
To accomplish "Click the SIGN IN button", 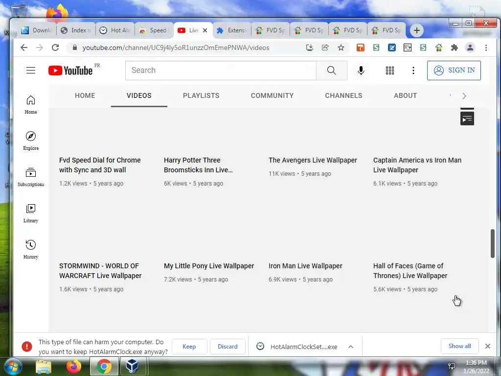I will pyautogui.click(x=454, y=70).
